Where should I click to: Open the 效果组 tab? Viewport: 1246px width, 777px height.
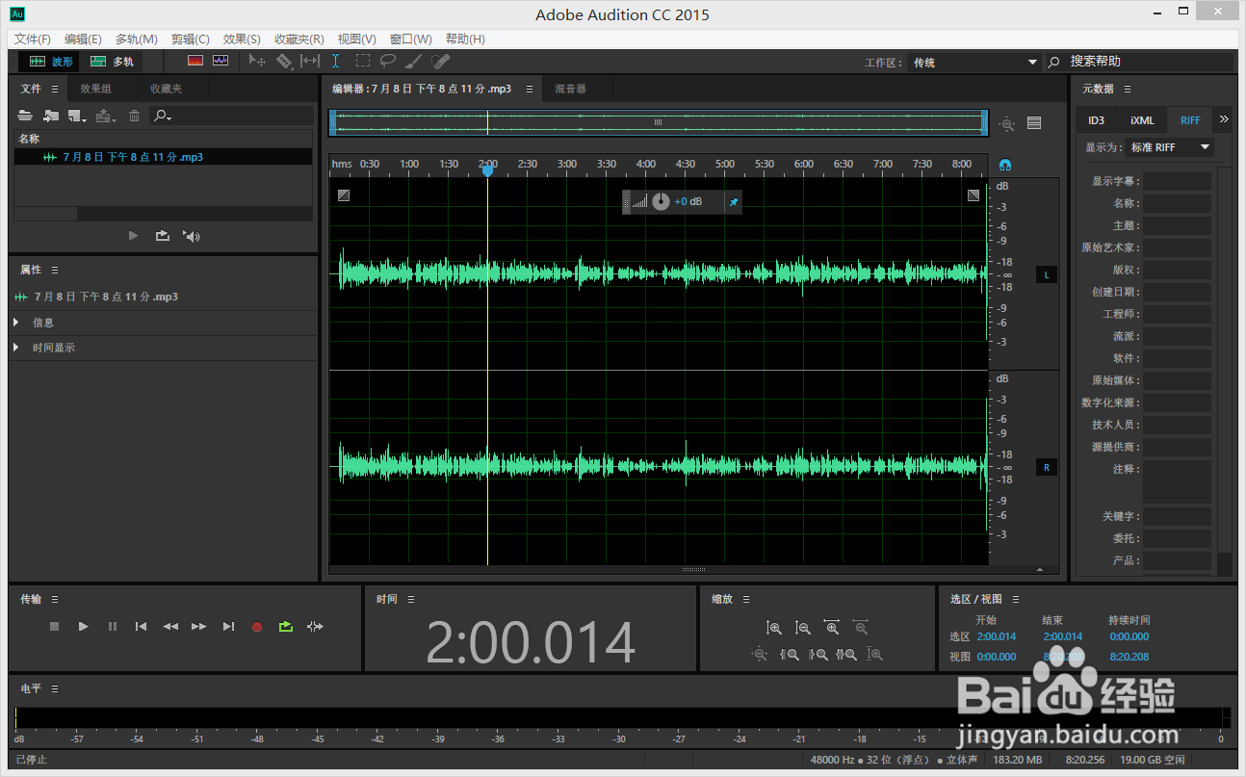point(95,89)
